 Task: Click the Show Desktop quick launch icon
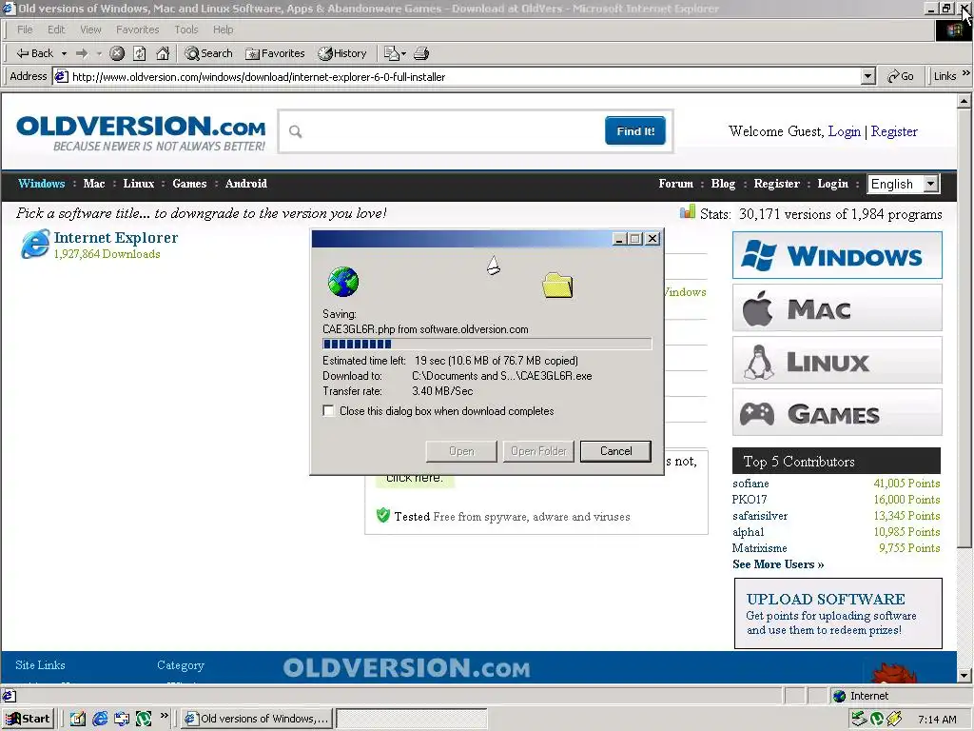[x=77, y=719]
